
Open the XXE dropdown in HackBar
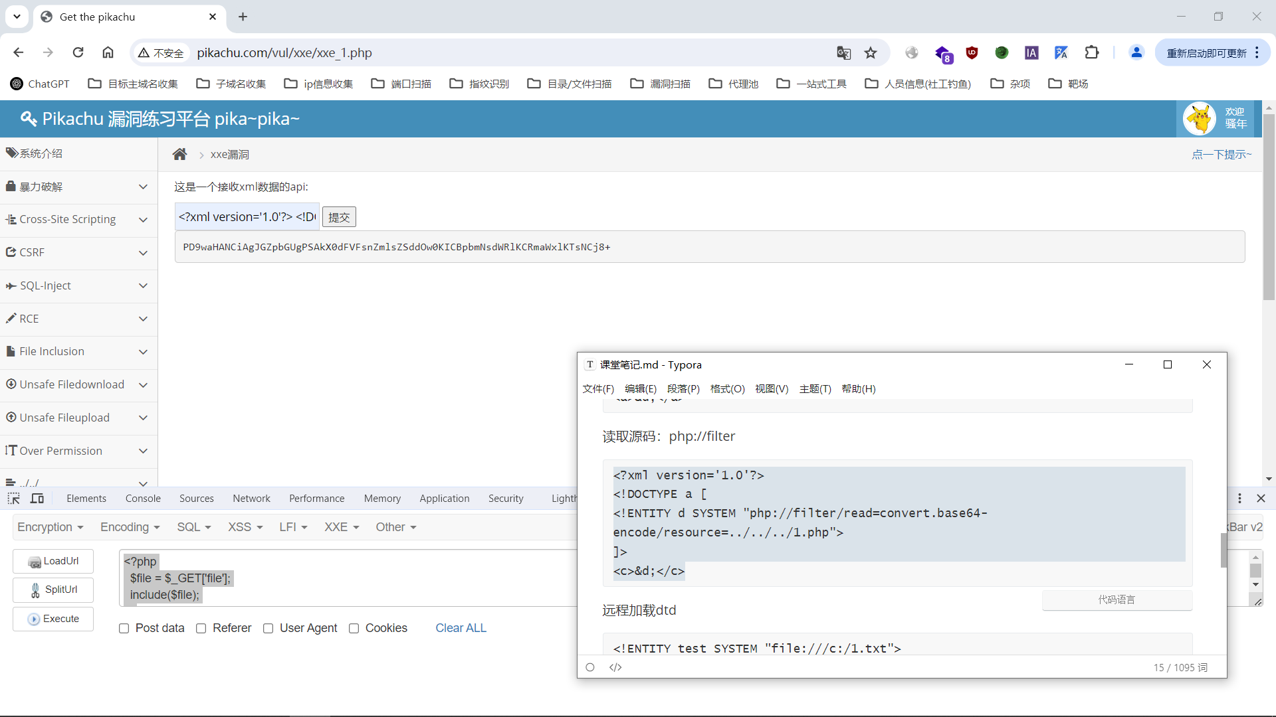coord(342,527)
